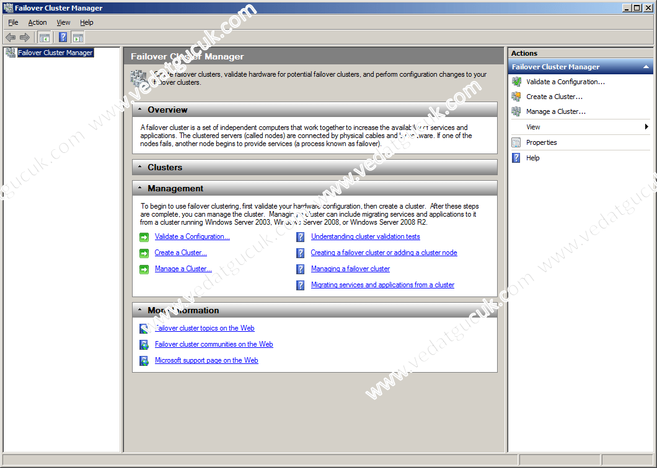Viewport: 657px width, 468px height.
Task: Toggle the Show/Hide Action Pane toolbar icon
Action: [x=78, y=38]
